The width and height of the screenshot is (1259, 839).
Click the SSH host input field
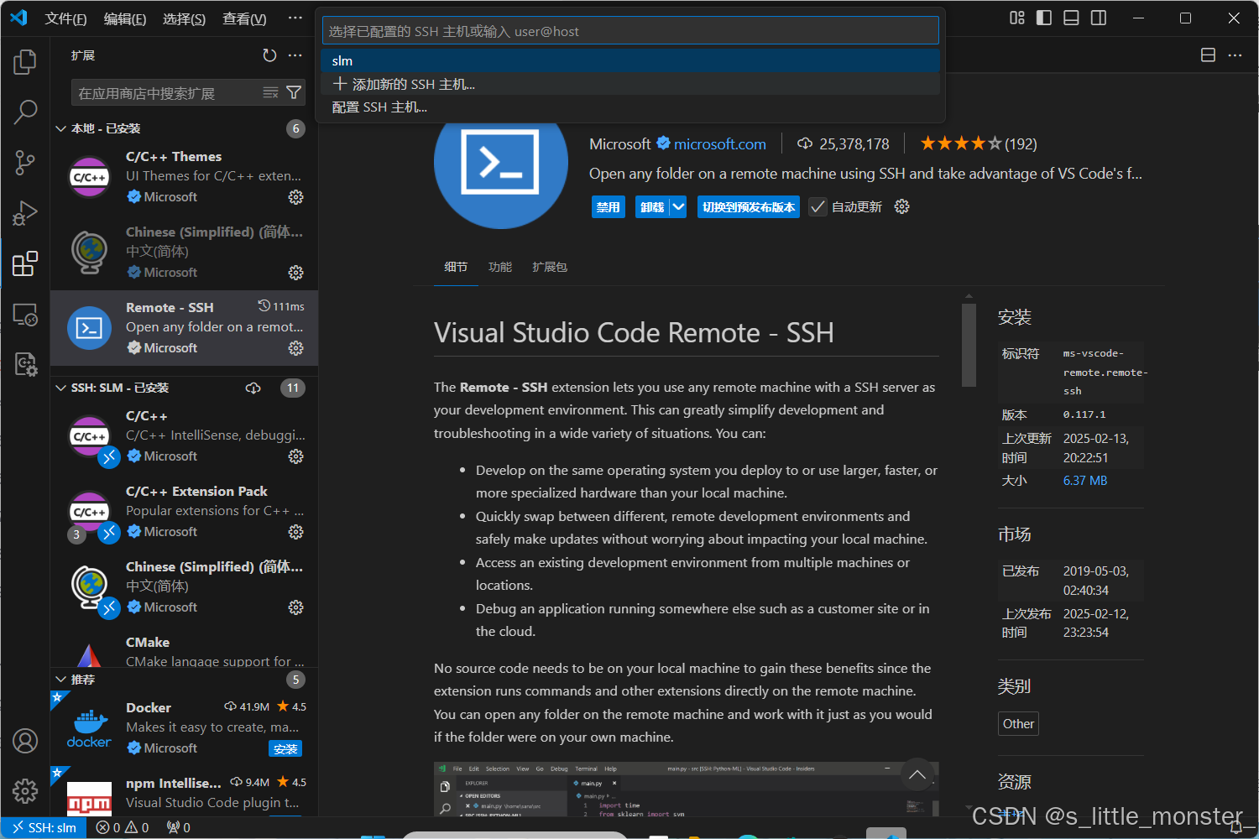pos(630,31)
